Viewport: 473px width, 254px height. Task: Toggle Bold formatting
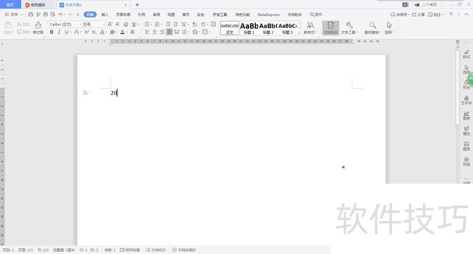click(51, 32)
